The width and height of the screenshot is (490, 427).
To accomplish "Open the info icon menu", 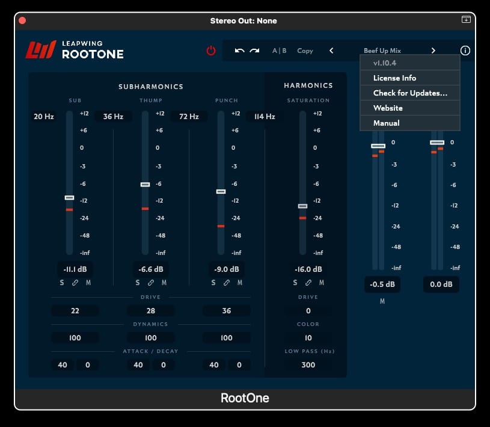I will (x=465, y=51).
